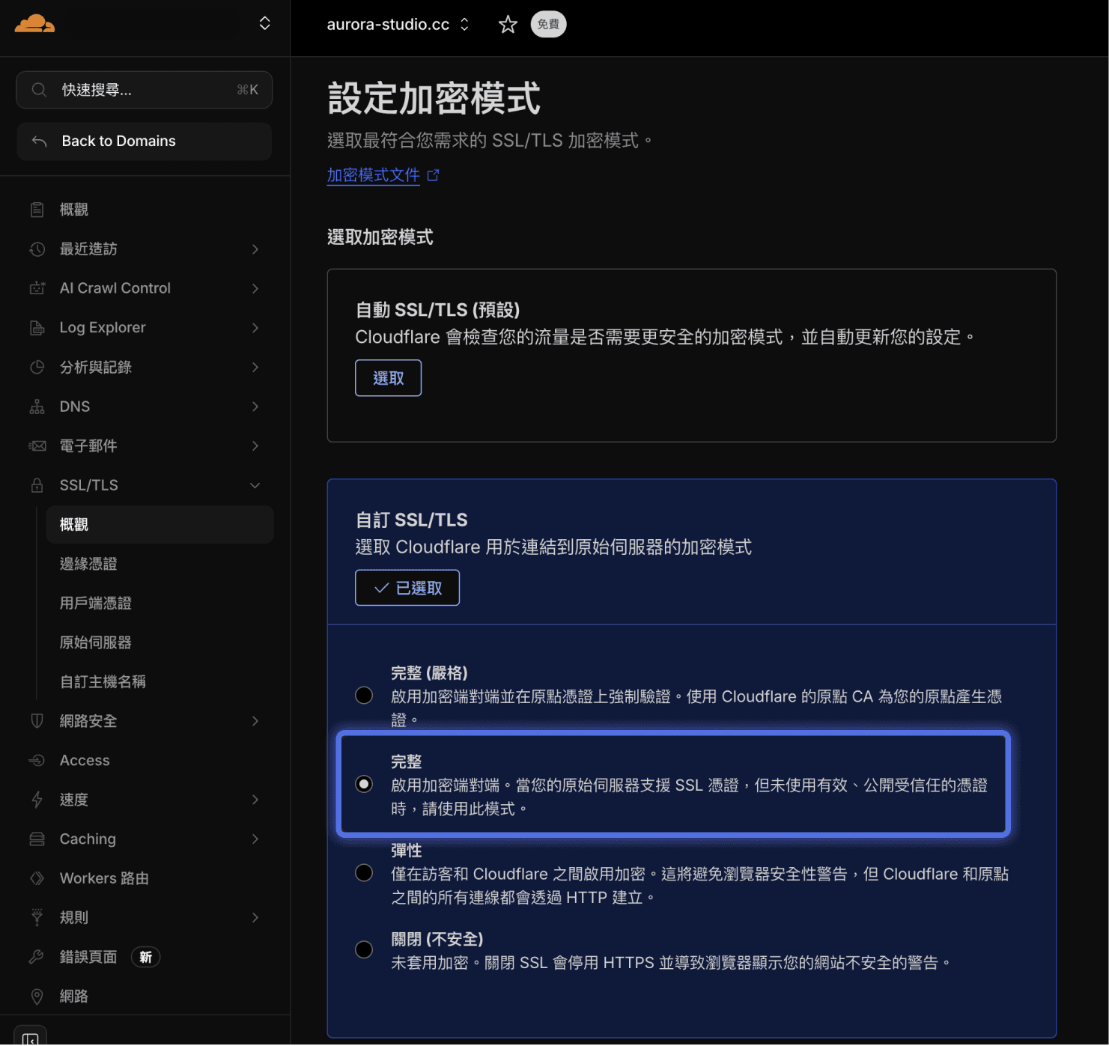Expand the 規則 chevron

pyautogui.click(x=255, y=917)
